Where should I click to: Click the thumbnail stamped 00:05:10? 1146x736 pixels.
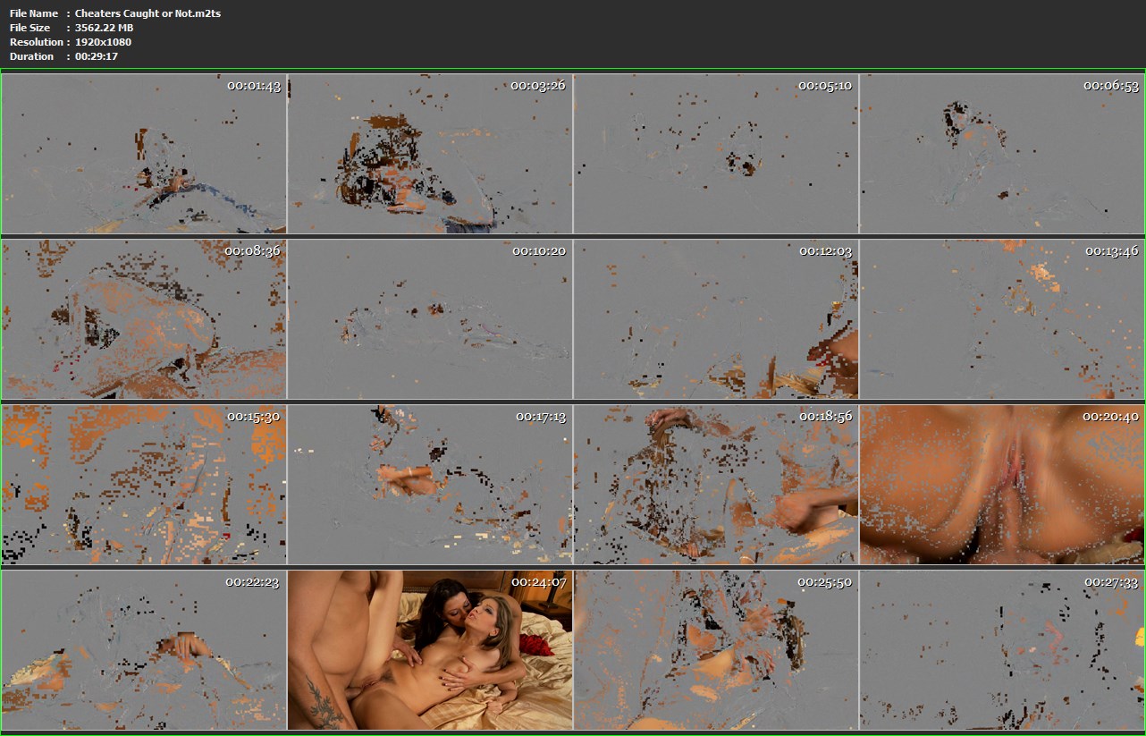716,154
